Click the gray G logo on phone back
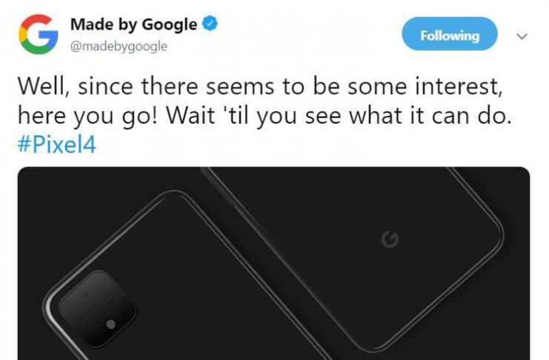The width and height of the screenshot is (549, 360). click(x=390, y=239)
